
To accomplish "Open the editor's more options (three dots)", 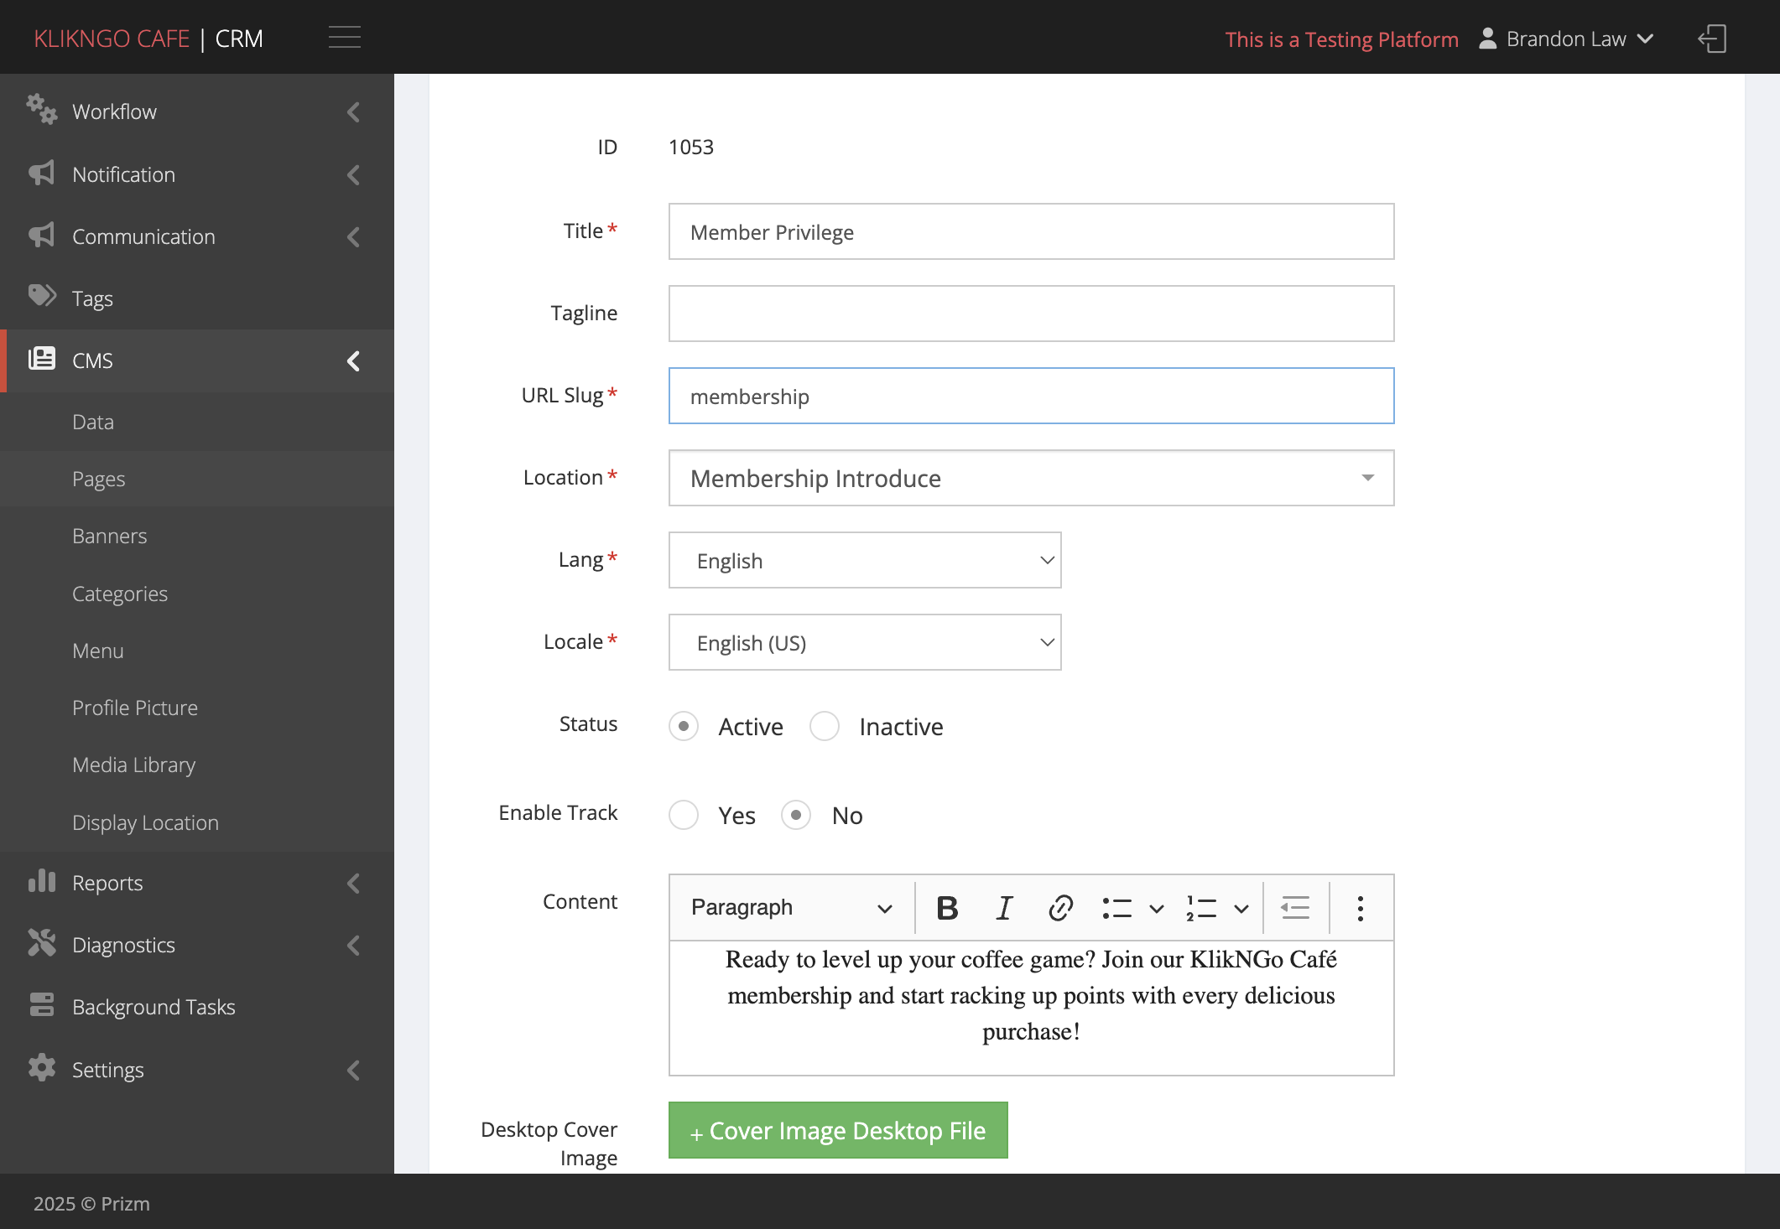I will point(1360,908).
